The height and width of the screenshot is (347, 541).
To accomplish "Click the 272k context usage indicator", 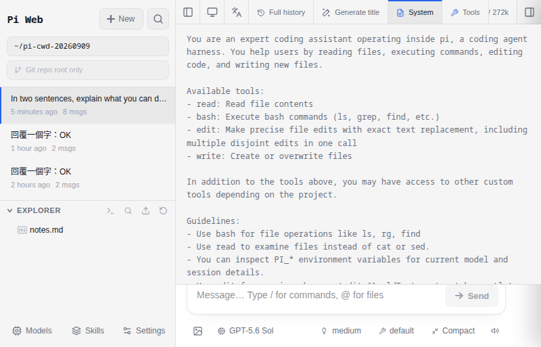I will pos(499,12).
